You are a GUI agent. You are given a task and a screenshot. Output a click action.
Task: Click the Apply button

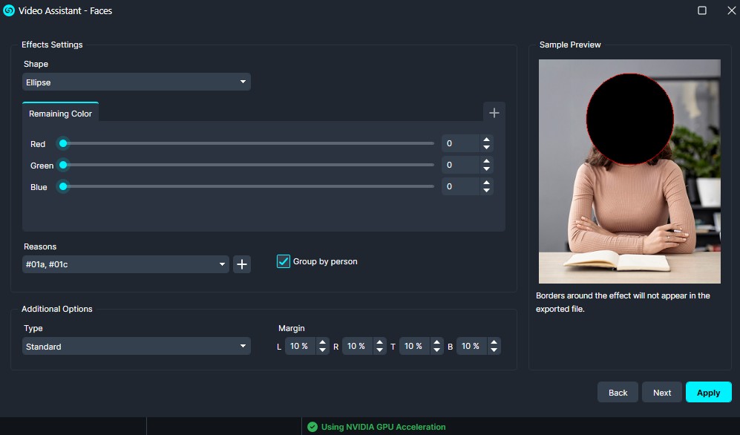[708, 393]
